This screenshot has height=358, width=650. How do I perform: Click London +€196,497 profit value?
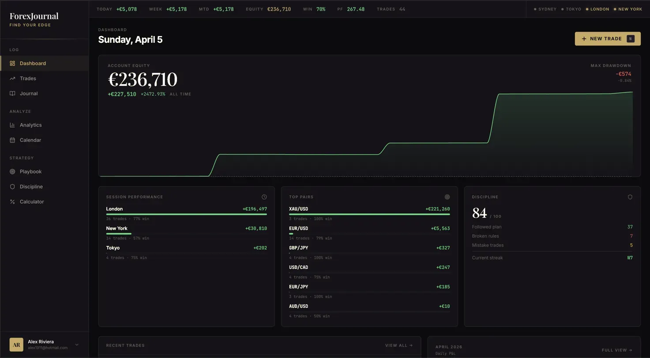(255, 209)
